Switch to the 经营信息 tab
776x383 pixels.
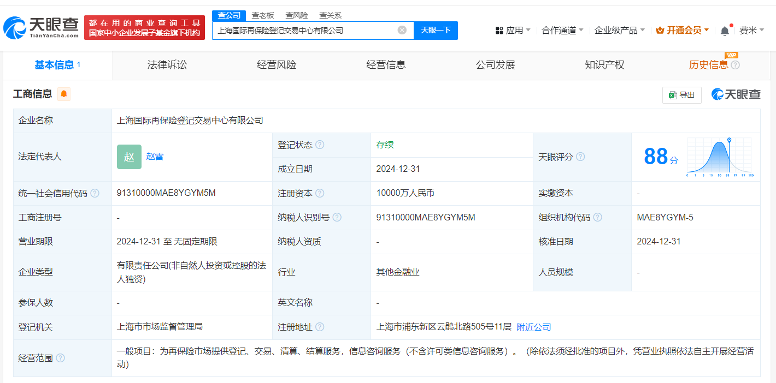(x=386, y=65)
